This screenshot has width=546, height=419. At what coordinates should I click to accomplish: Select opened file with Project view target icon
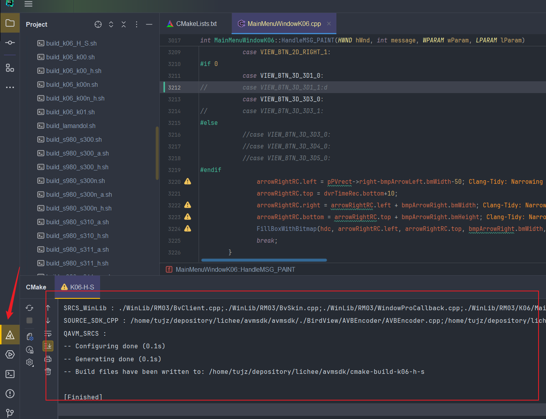tap(98, 24)
